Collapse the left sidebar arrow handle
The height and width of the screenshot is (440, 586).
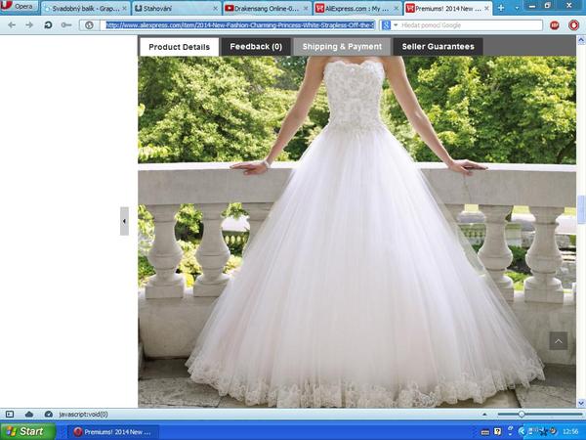(124, 221)
